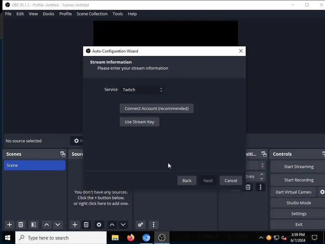325x244 pixels.
Task: Open the Help menu
Action: [132, 14]
